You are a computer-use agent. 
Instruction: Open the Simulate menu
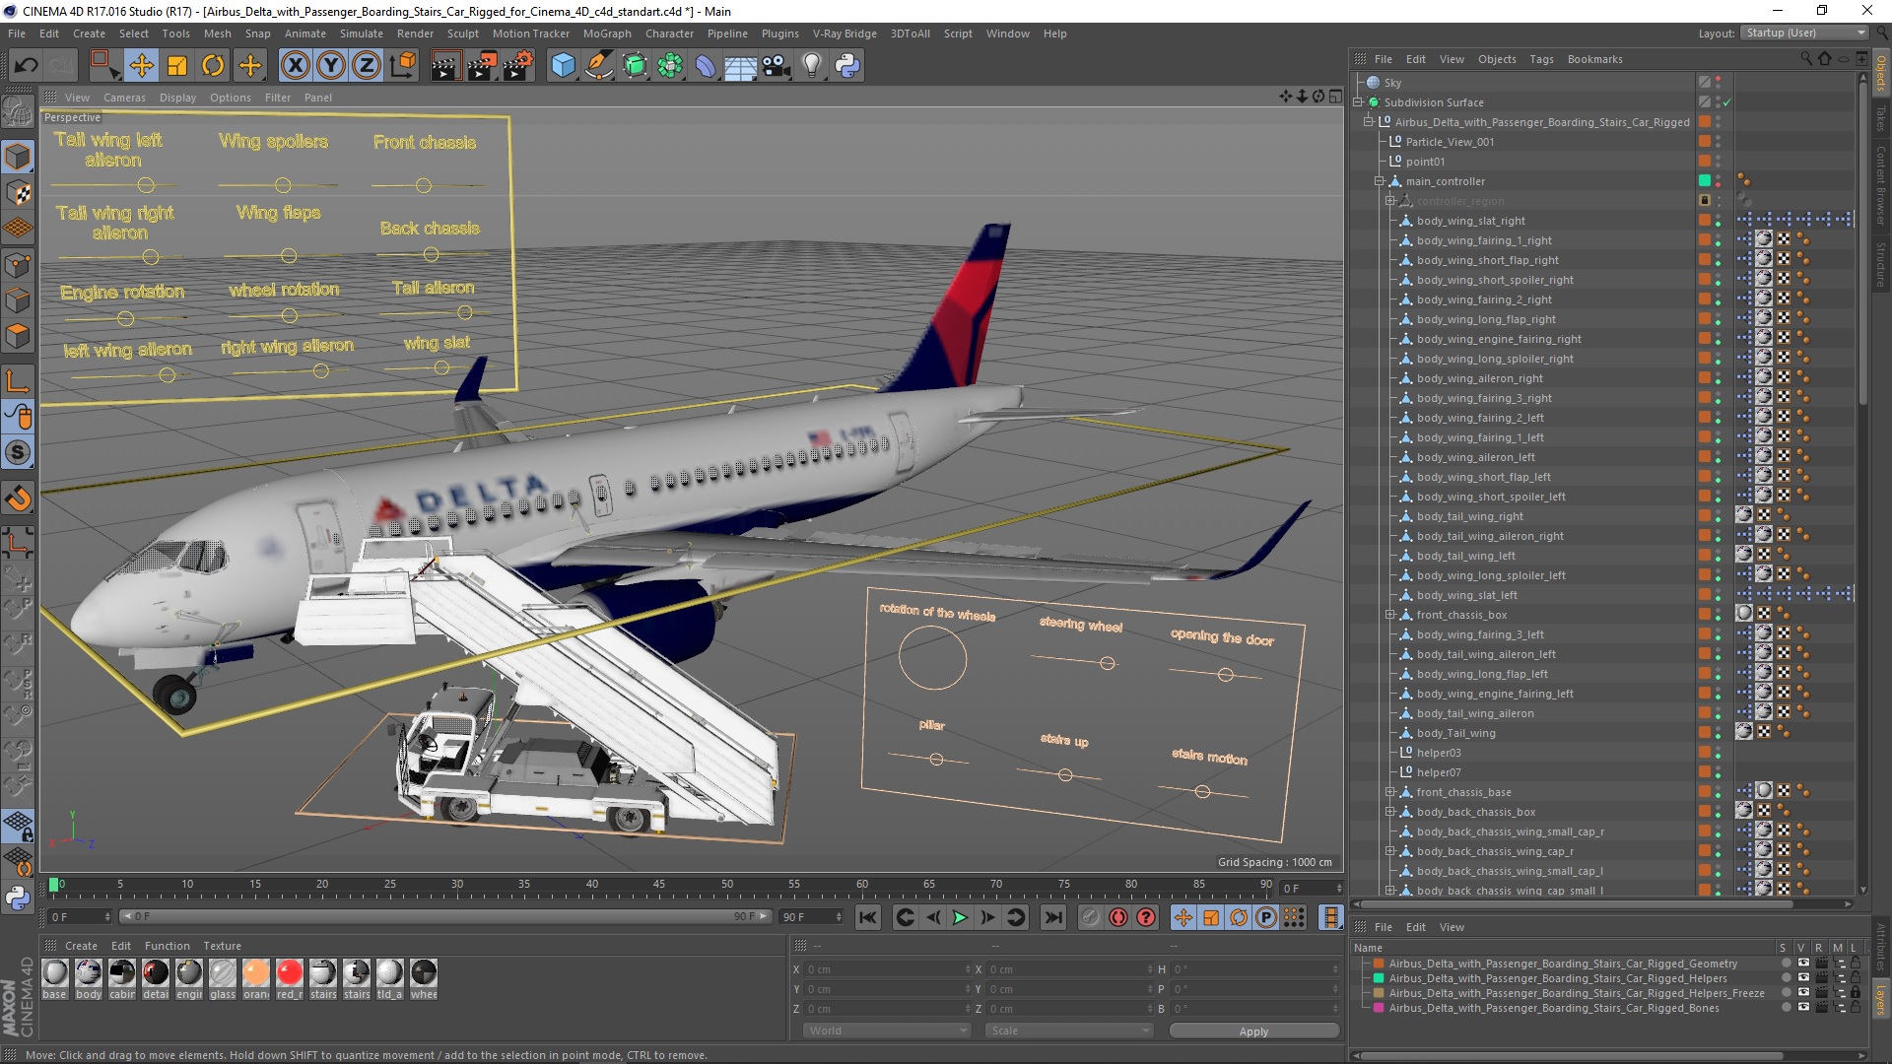point(361,33)
